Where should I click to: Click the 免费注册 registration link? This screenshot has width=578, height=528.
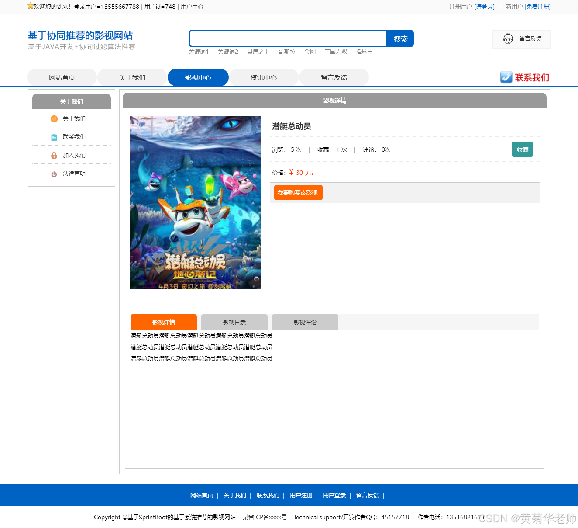point(538,7)
